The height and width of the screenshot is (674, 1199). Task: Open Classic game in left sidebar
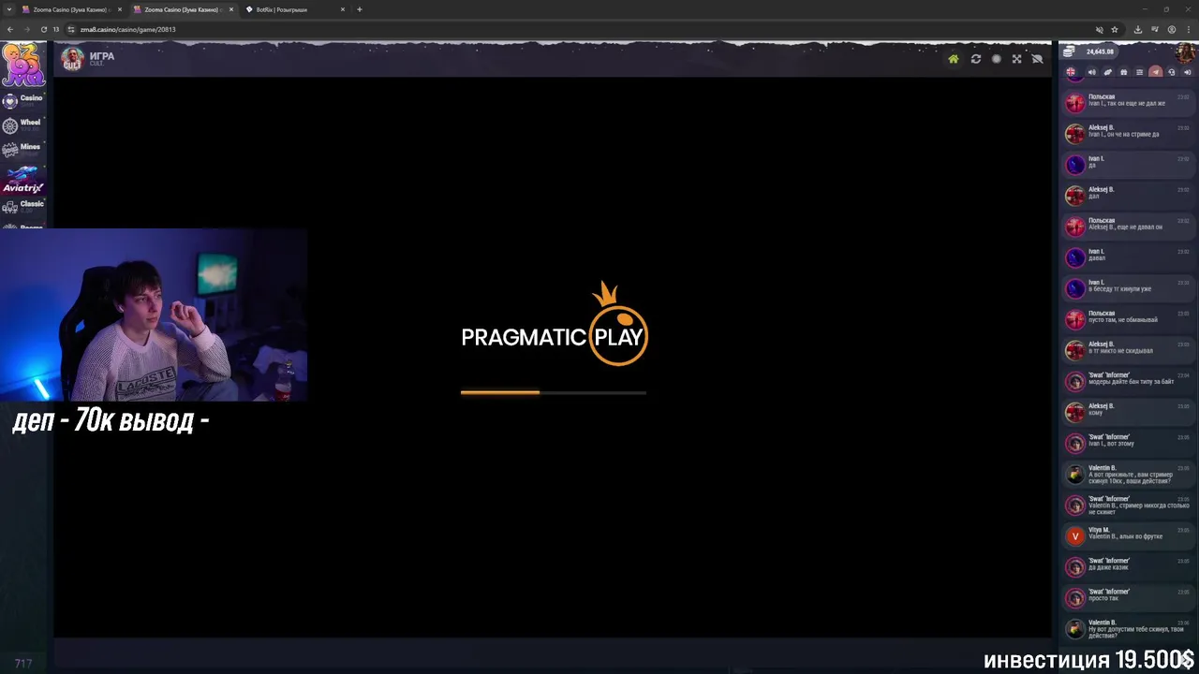point(22,206)
